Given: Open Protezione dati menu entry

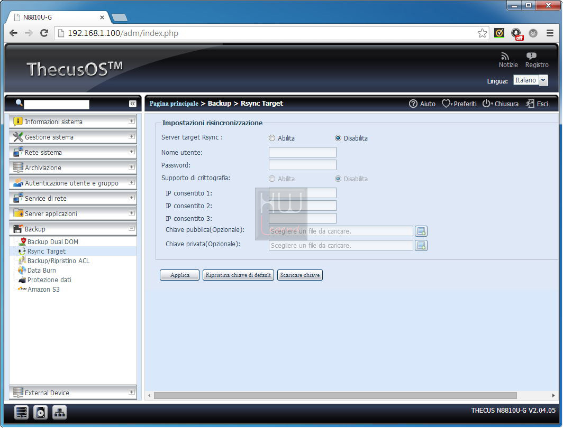Looking at the screenshot, I should [49, 280].
